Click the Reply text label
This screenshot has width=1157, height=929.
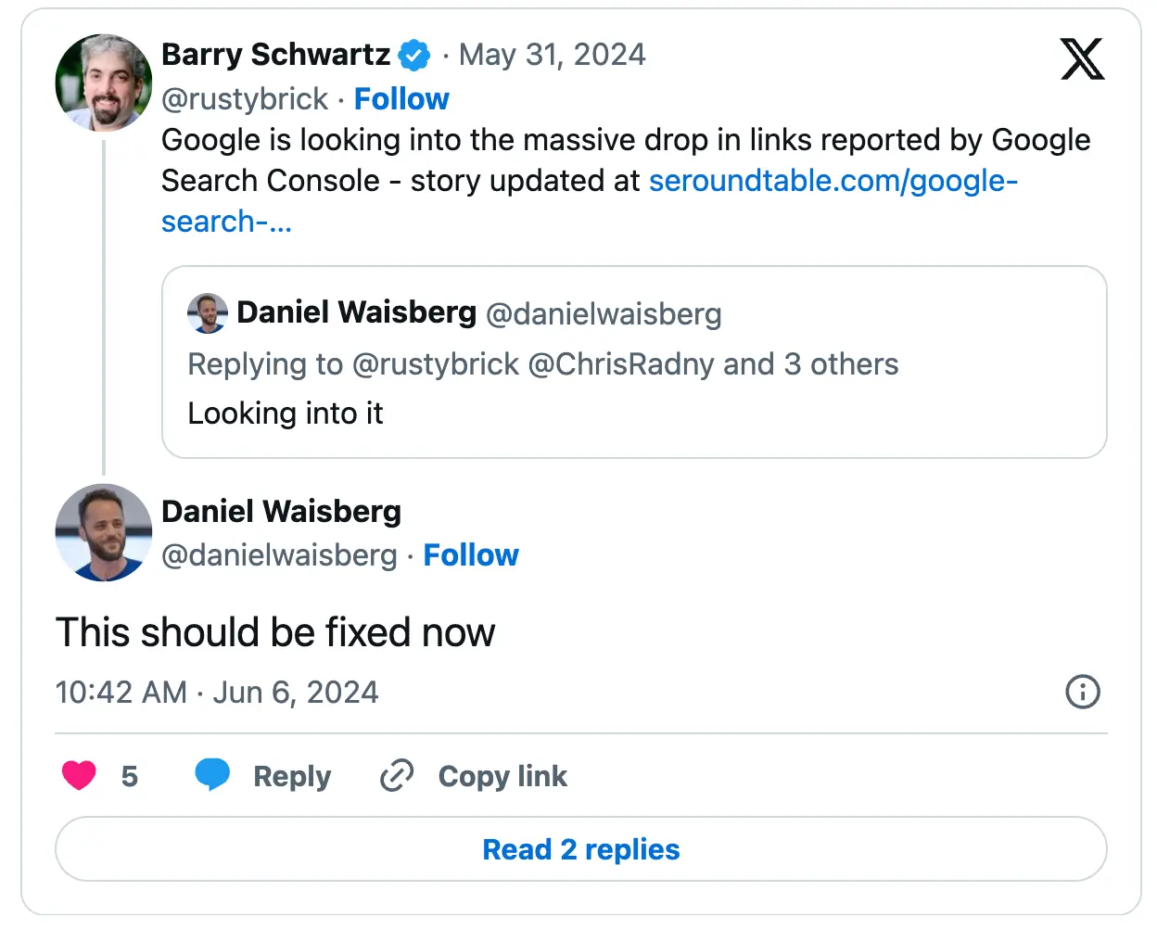(291, 776)
